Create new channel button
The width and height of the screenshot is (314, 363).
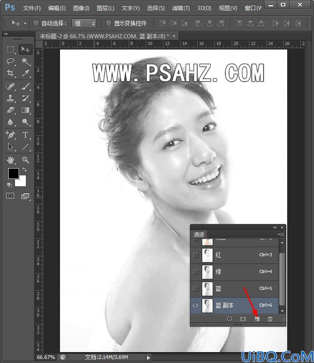(257, 319)
